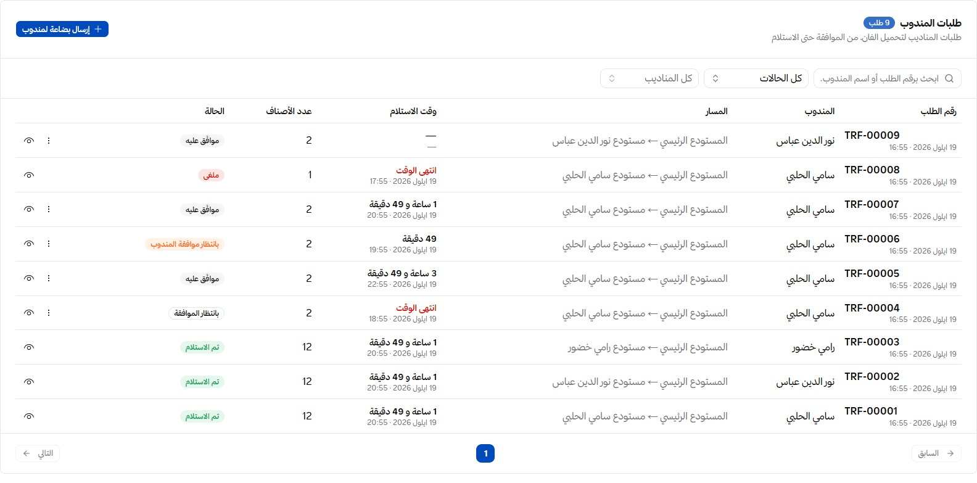Click رامي خضور delegate name
This screenshot has width=977, height=483.
[814, 347]
